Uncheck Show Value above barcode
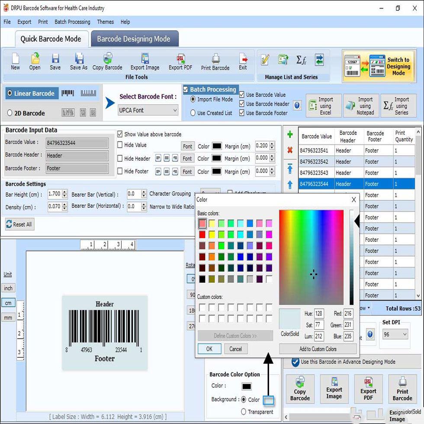Image resolution: width=424 pixels, height=424 pixels. [120, 134]
